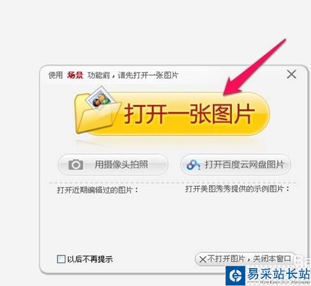Click the 打开美图秀秀提供的示例图片 label
This screenshot has width=311, height=286.
click(x=237, y=189)
